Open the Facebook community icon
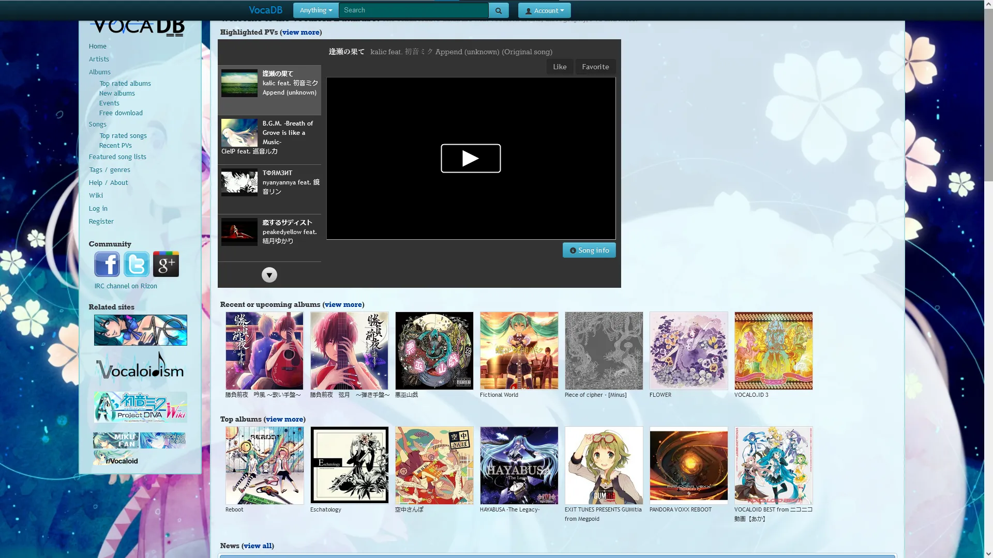 coord(107,264)
